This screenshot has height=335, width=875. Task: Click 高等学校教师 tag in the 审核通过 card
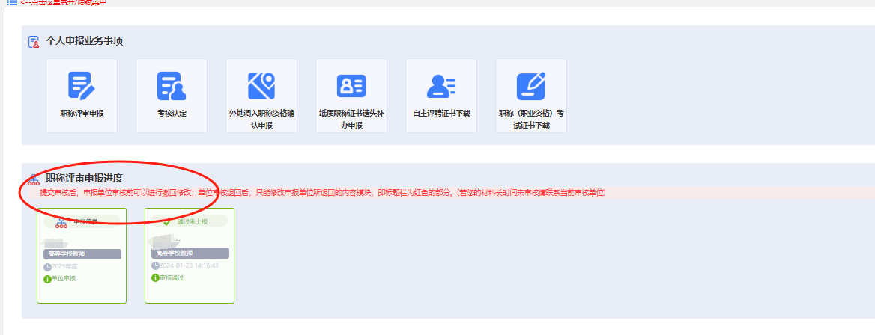[x=190, y=253]
